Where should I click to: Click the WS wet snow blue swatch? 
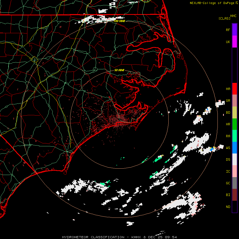234,148
